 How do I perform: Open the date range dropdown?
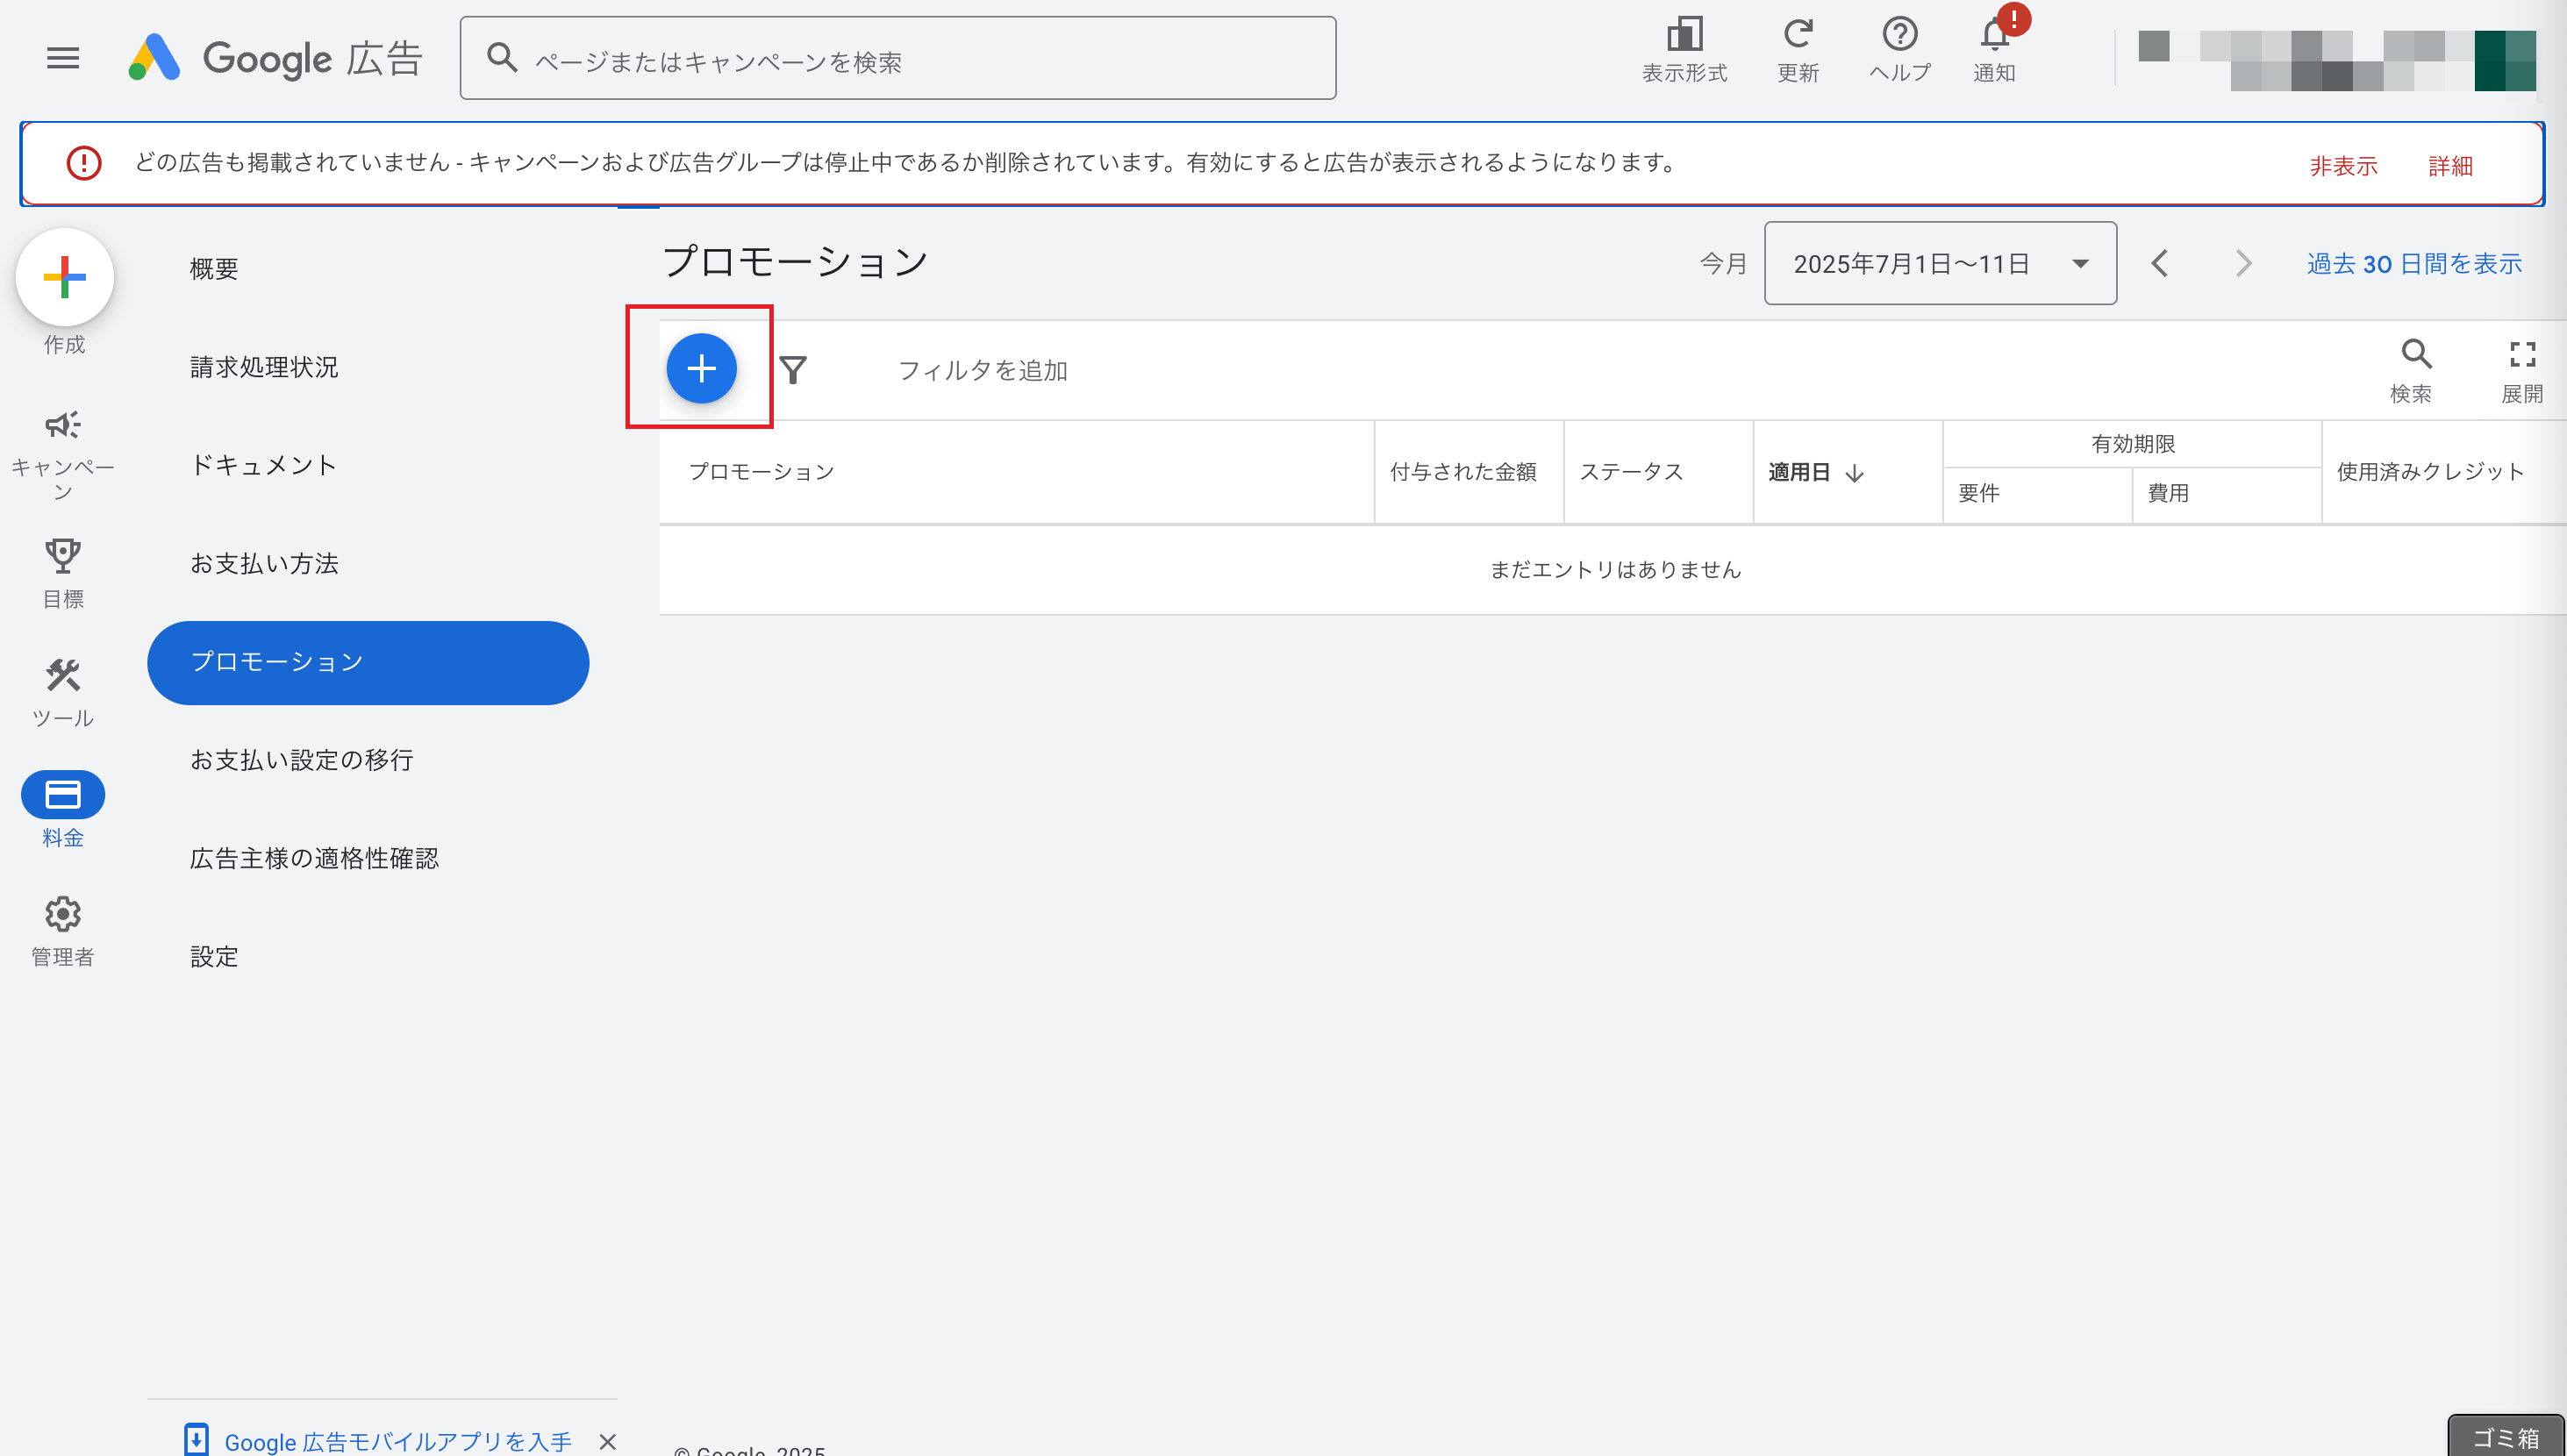click(1939, 264)
